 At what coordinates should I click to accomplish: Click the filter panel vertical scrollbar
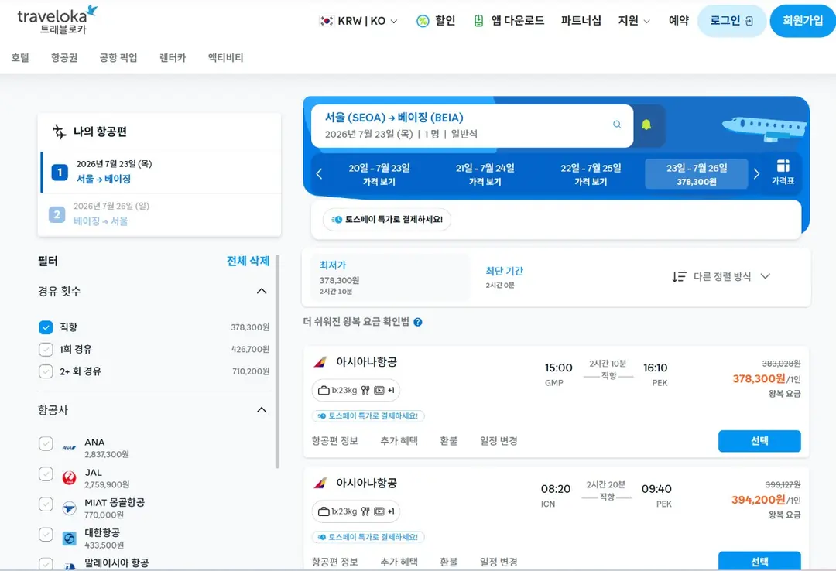[x=277, y=361]
